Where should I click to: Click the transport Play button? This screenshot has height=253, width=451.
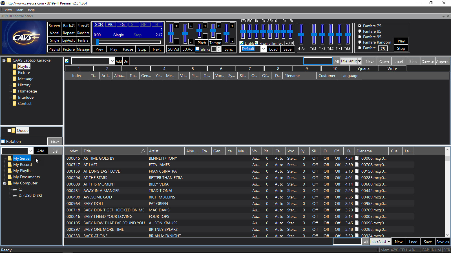tap(114, 49)
